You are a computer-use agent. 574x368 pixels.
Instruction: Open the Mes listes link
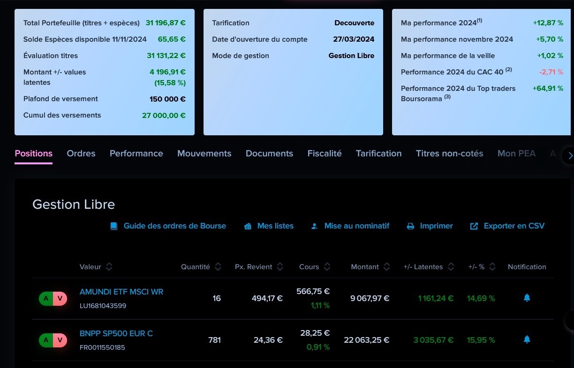275,226
